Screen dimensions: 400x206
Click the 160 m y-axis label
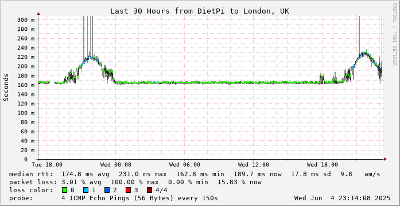(26, 85)
